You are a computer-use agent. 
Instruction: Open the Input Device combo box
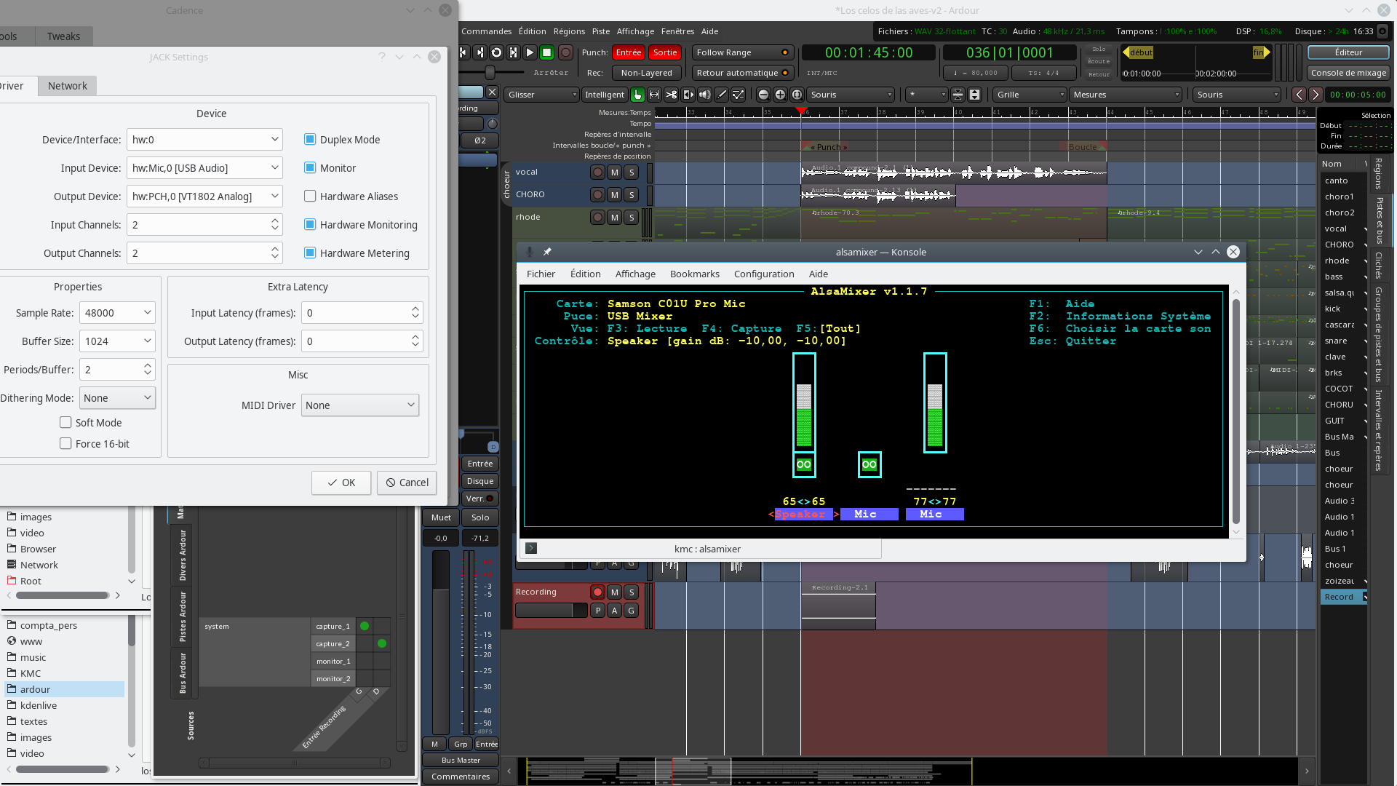coord(204,168)
